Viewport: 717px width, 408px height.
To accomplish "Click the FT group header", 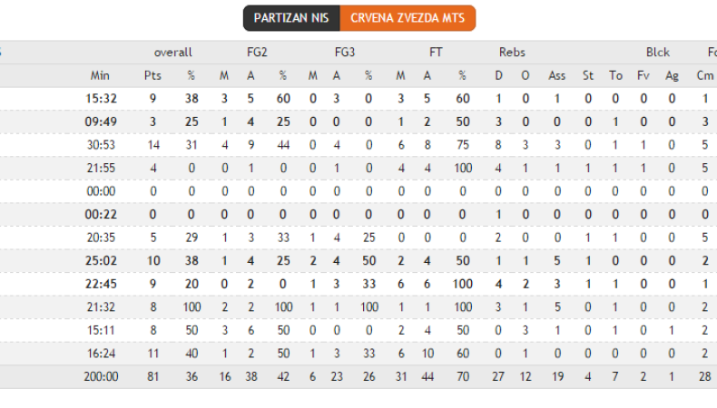I will [x=436, y=52].
